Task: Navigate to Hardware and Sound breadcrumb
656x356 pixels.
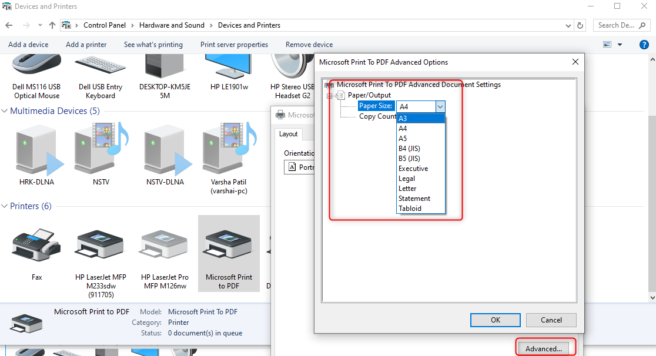Action: (x=172, y=25)
